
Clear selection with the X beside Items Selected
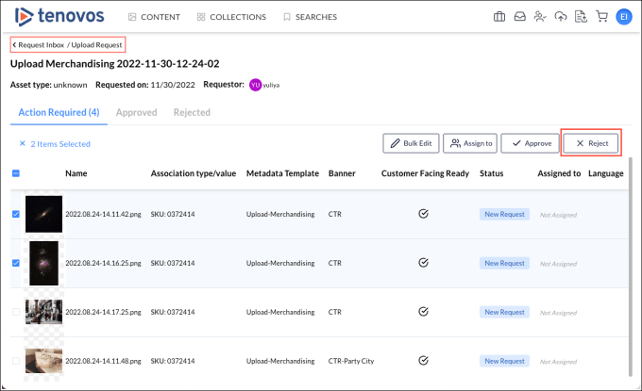tap(22, 144)
